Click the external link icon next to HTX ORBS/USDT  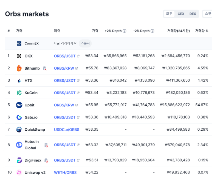pyautogui.click(x=78, y=81)
